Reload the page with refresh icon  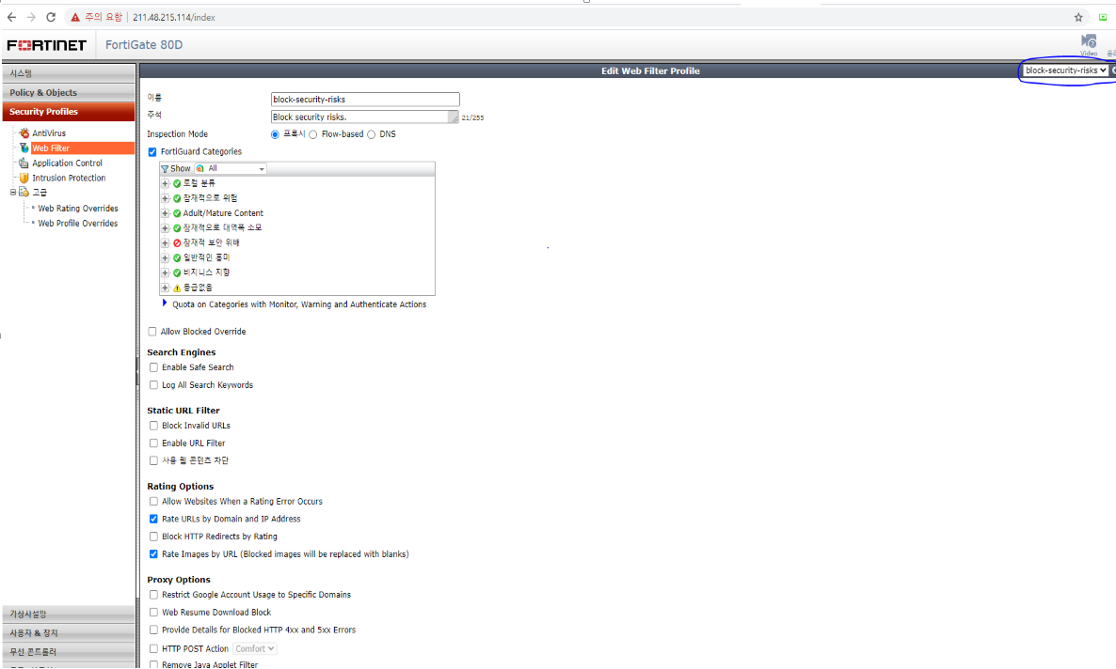pos(51,17)
